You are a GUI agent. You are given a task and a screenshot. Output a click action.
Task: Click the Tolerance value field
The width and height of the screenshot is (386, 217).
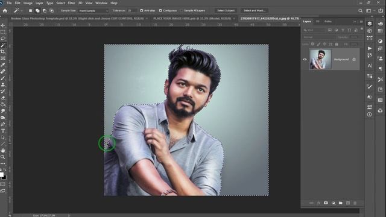(x=132, y=11)
